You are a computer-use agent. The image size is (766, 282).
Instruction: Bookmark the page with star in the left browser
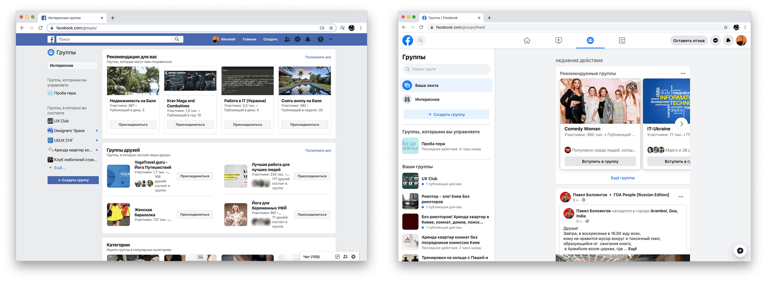pyautogui.click(x=331, y=28)
